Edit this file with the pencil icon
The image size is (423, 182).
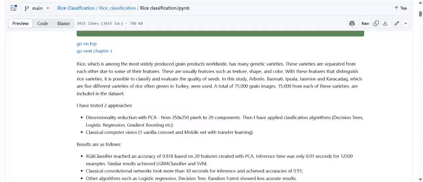click(397, 23)
